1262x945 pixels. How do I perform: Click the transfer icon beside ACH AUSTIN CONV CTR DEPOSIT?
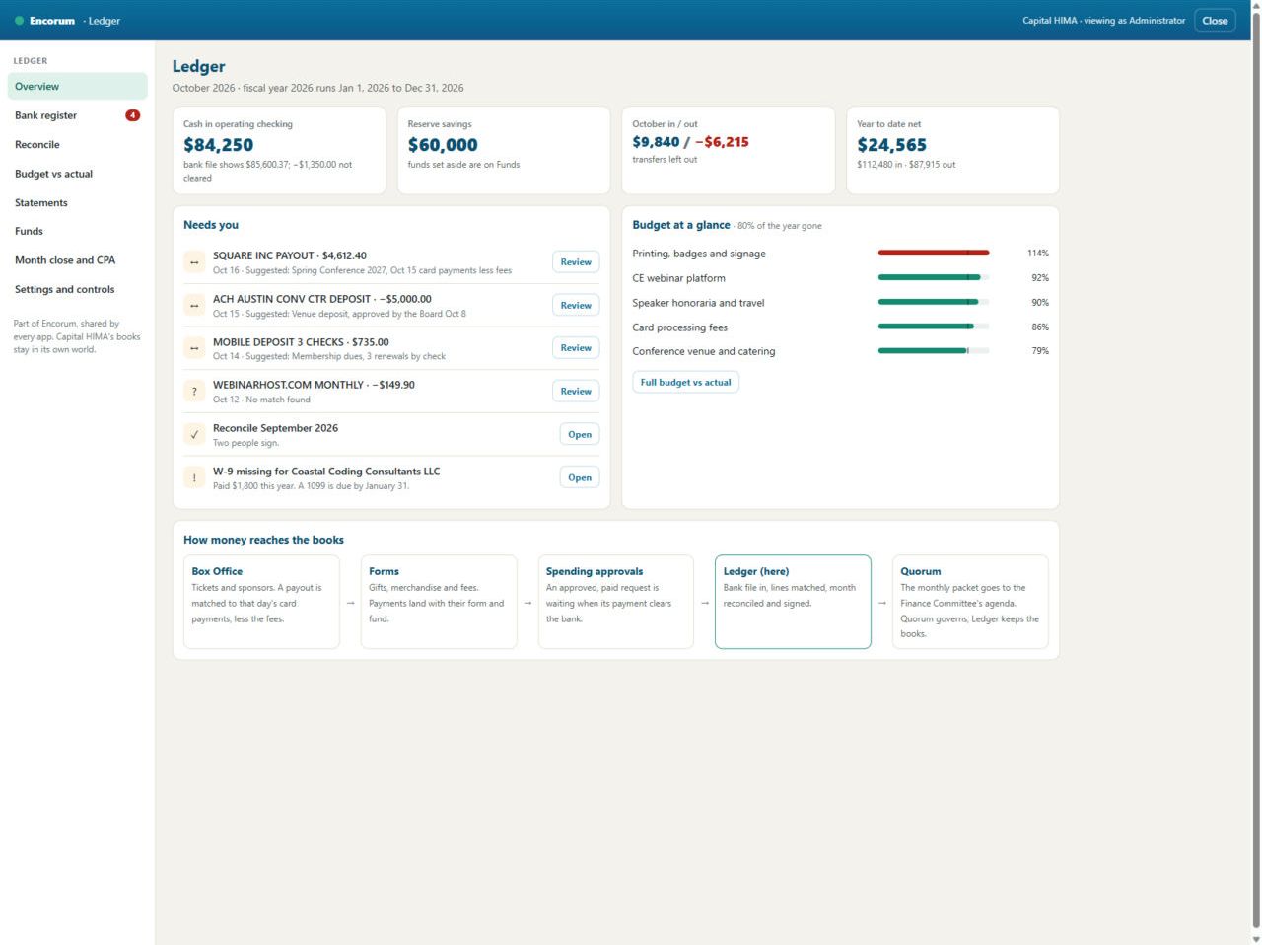(x=194, y=306)
